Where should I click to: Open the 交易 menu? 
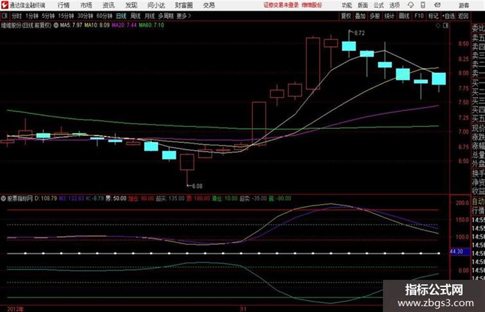pyautogui.click(x=209, y=5)
